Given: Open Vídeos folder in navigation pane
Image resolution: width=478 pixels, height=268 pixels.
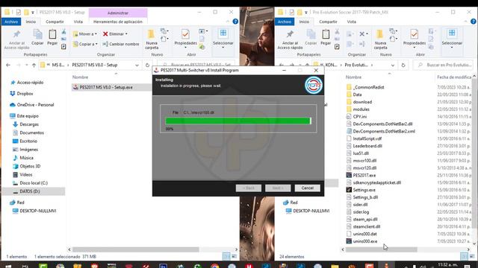Looking at the screenshot, I should click(x=25, y=175).
